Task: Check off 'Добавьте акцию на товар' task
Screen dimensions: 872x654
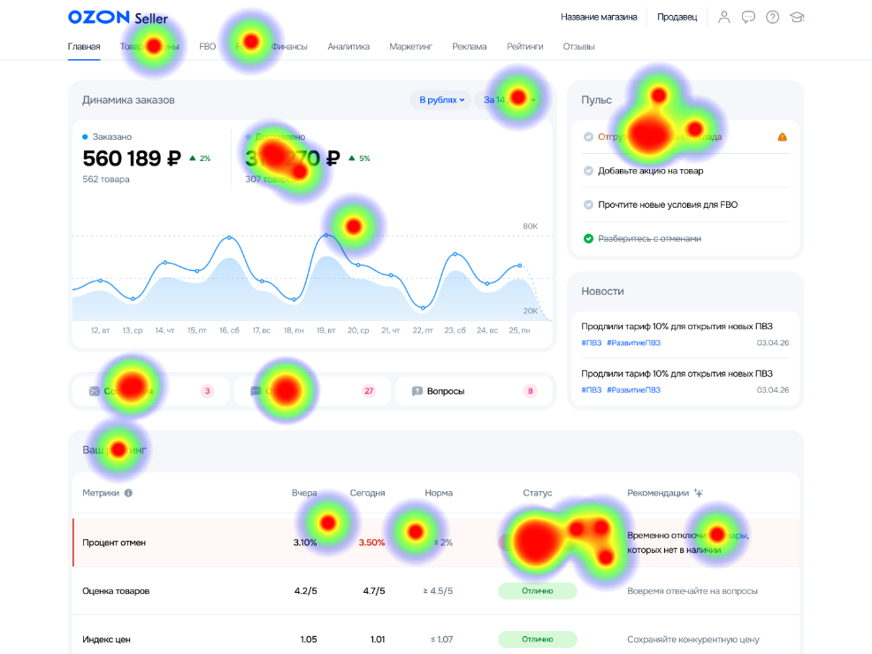Action: [589, 171]
